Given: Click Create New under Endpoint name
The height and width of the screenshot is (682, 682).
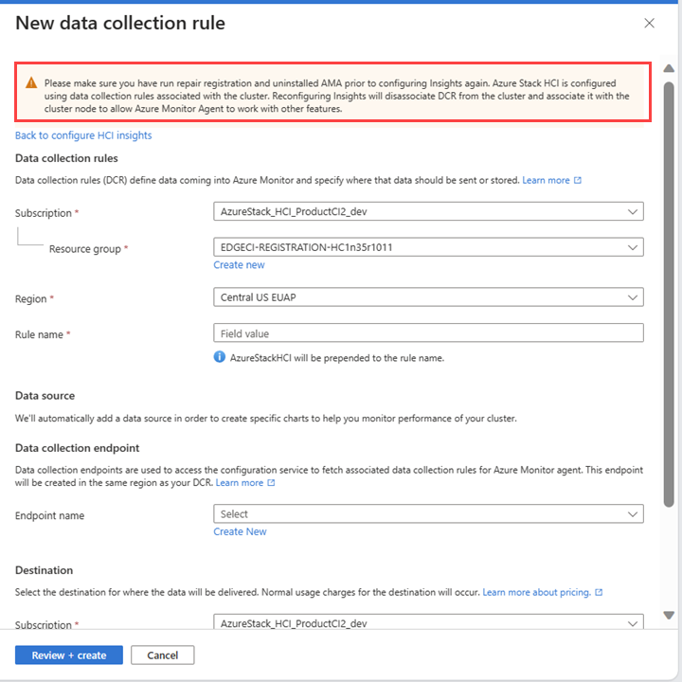Looking at the screenshot, I should pos(240,531).
